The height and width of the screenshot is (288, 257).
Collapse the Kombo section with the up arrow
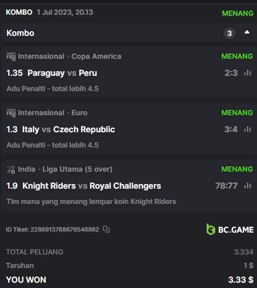point(247,32)
